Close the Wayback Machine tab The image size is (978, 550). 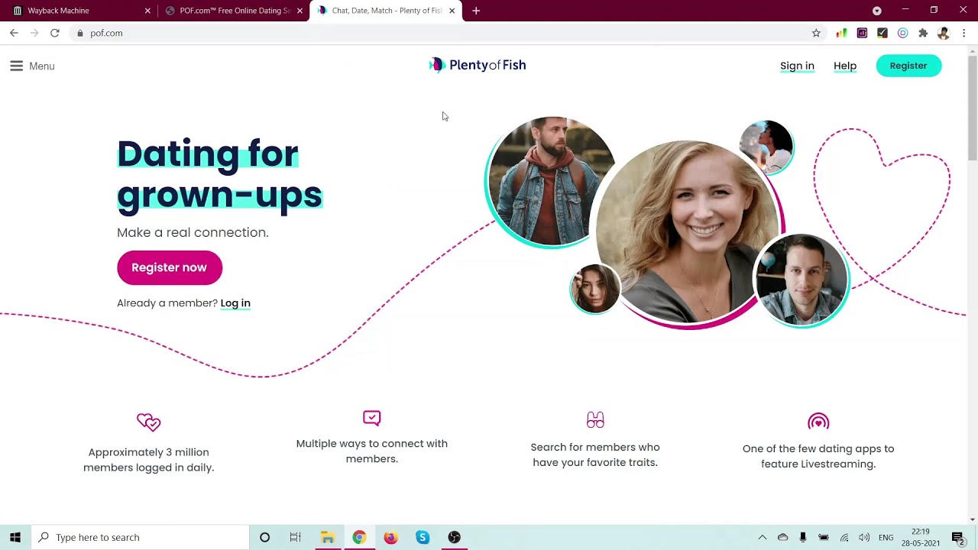(x=147, y=11)
